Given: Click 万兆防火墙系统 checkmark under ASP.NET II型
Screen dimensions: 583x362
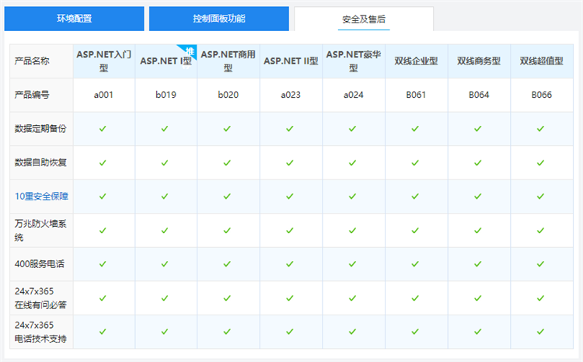Looking at the screenshot, I should click(289, 231).
